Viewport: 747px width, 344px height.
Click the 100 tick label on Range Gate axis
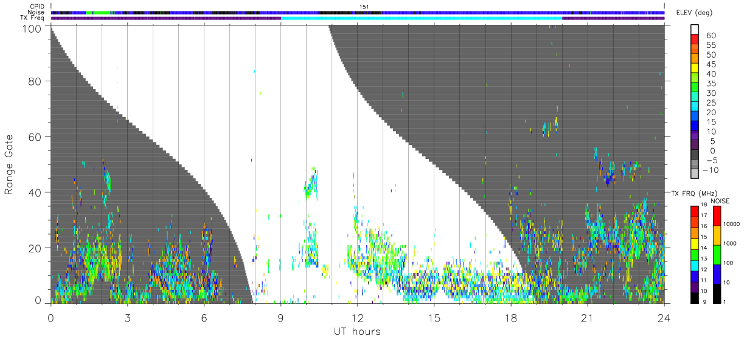[x=32, y=28]
